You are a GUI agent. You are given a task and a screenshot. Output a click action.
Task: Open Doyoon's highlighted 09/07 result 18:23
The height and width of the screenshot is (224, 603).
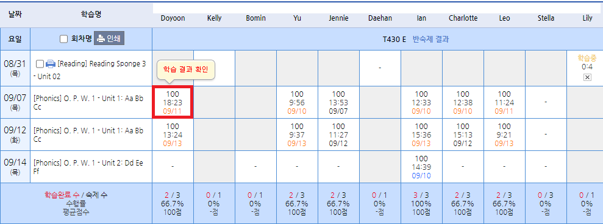pos(173,103)
